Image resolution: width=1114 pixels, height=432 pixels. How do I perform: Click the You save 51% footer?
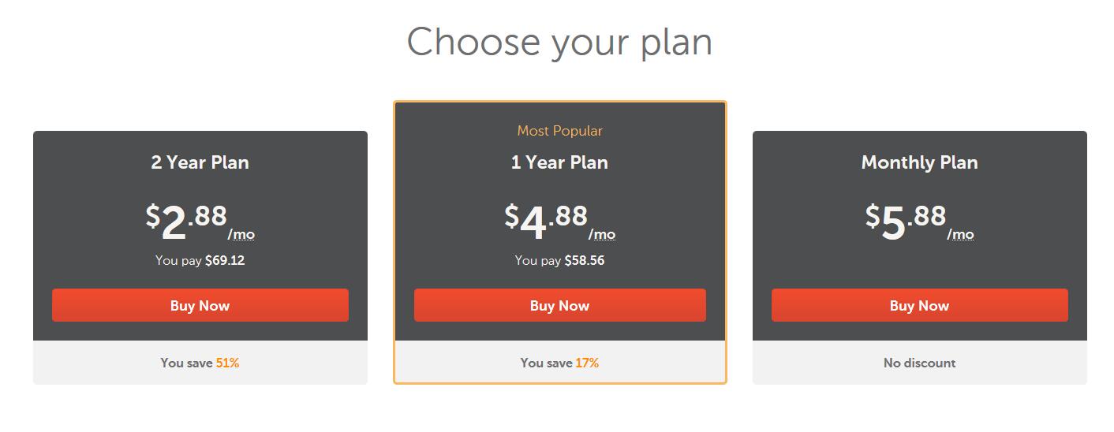[x=200, y=363]
